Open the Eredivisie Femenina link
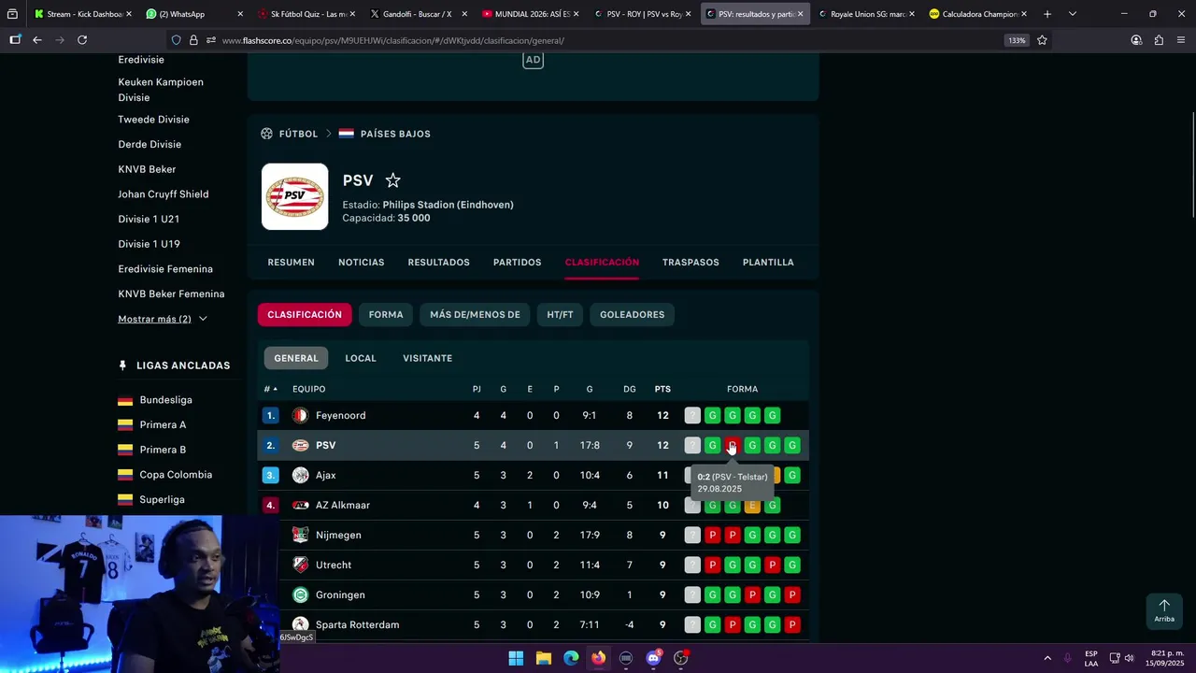Screen dimensions: 1196x673 (x=165, y=269)
